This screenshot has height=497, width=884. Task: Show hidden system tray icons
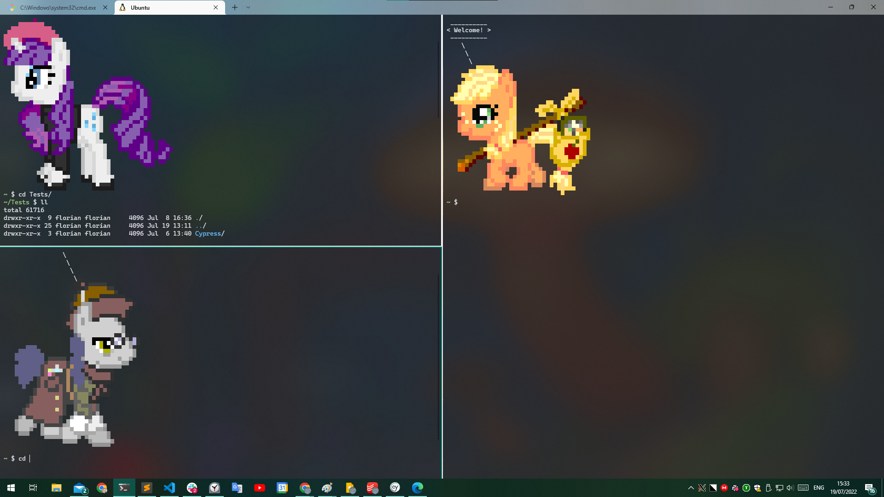(691, 488)
